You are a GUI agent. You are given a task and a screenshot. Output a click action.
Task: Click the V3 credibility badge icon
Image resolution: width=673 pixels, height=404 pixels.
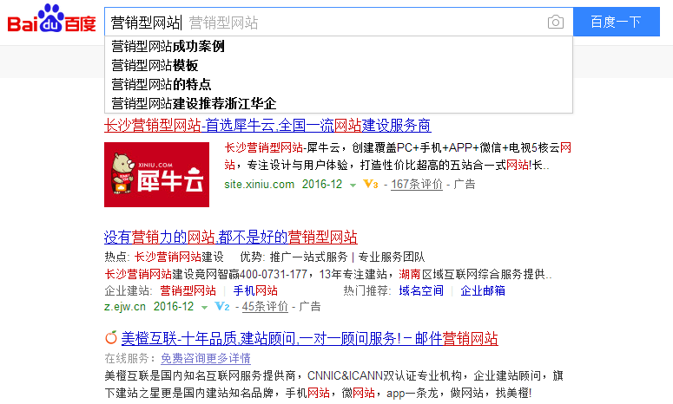[371, 184]
